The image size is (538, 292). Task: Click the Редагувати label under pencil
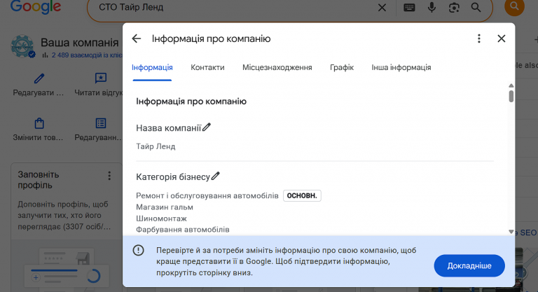(x=39, y=92)
